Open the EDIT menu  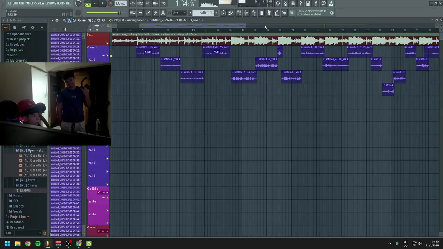15,3
